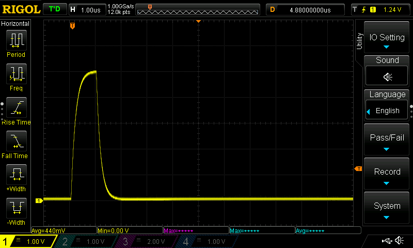Screen dimensions: 413x248
Task: Select the -Width measurement icon
Action: point(16,208)
